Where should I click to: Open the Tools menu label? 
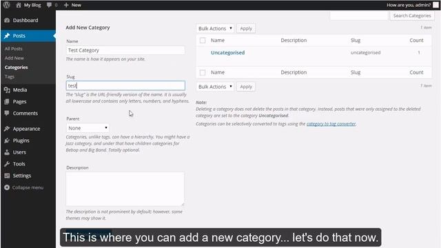coord(19,164)
